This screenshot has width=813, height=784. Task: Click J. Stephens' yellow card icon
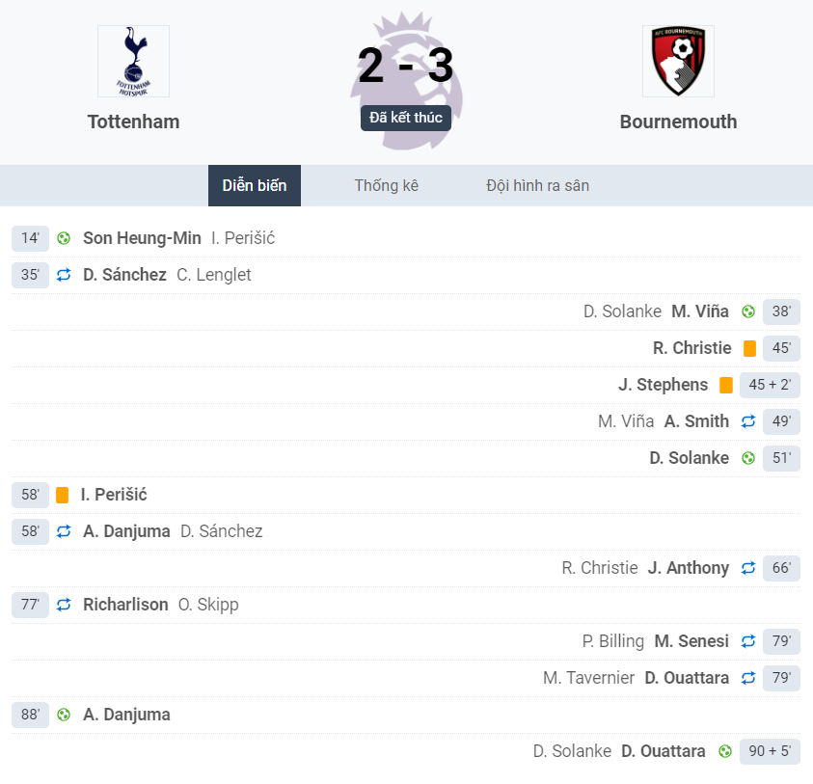726,386
